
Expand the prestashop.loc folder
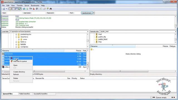click(16, 34)
